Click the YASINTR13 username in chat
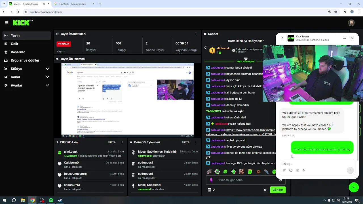This screenshot has height=204, width=363. tap(214, 111)
